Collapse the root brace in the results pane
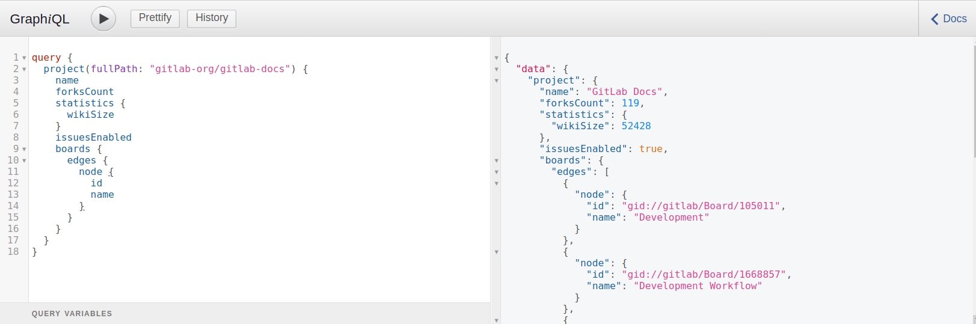The width and height of the screenshot is (976, 324). (x=497, y=58)
